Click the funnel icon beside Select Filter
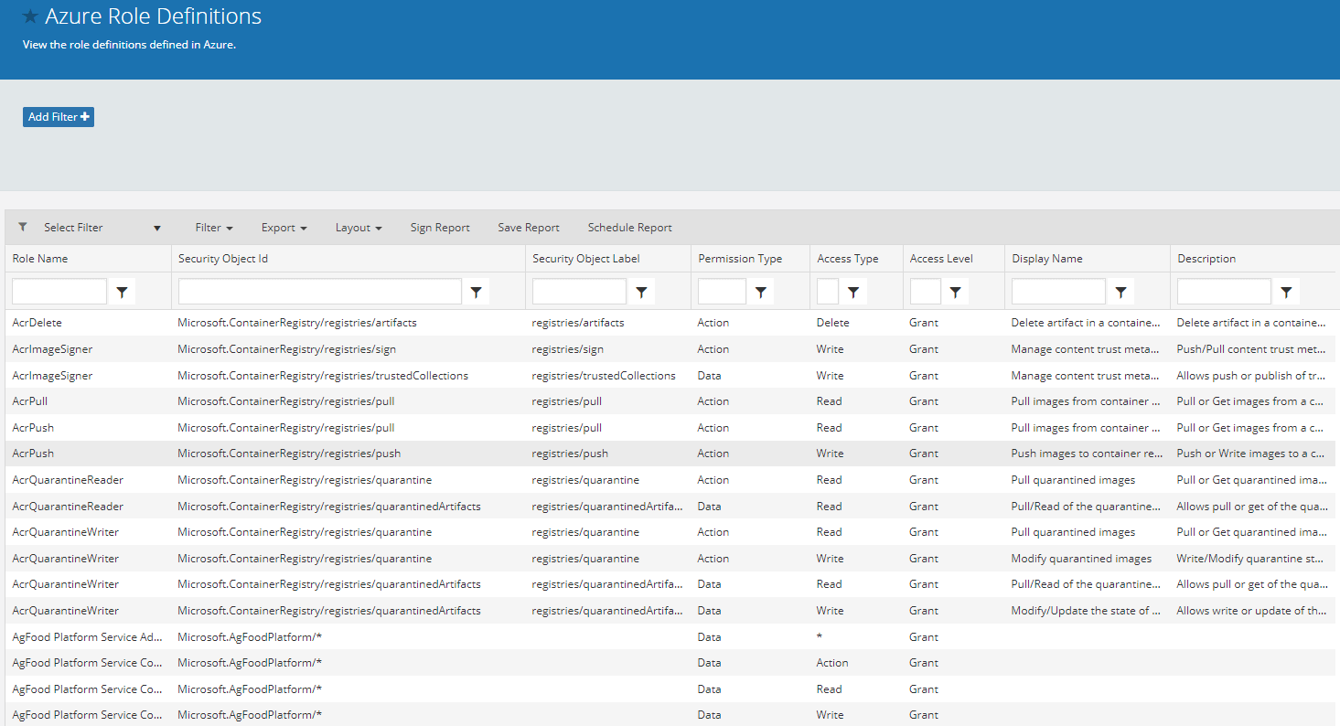The image size is (1340, 726). 23,227
